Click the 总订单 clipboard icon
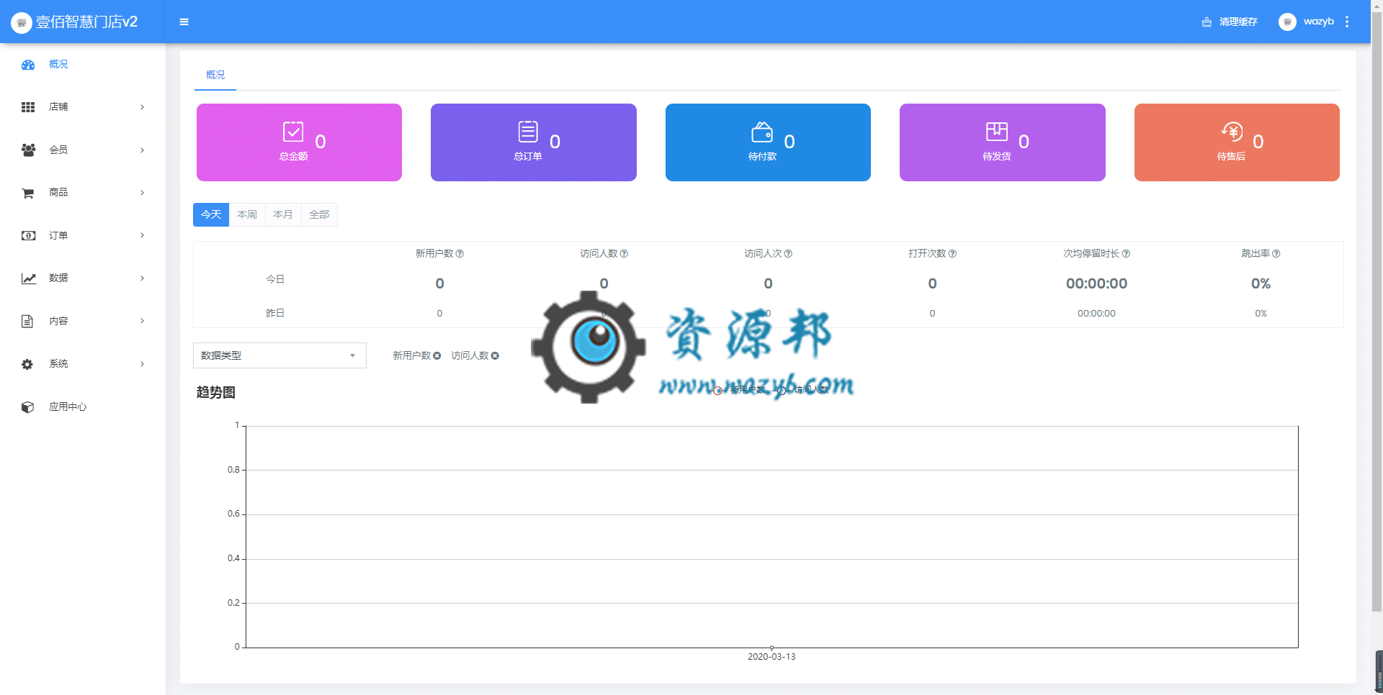The height and width of the screenshot is (695, 1383). tap(528, 132)
